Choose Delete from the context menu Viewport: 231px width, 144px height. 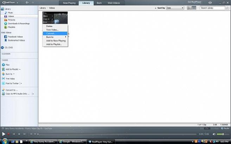[55, 26]
